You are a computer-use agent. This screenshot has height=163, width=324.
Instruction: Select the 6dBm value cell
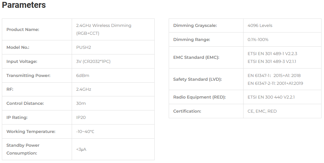[113, 75]
